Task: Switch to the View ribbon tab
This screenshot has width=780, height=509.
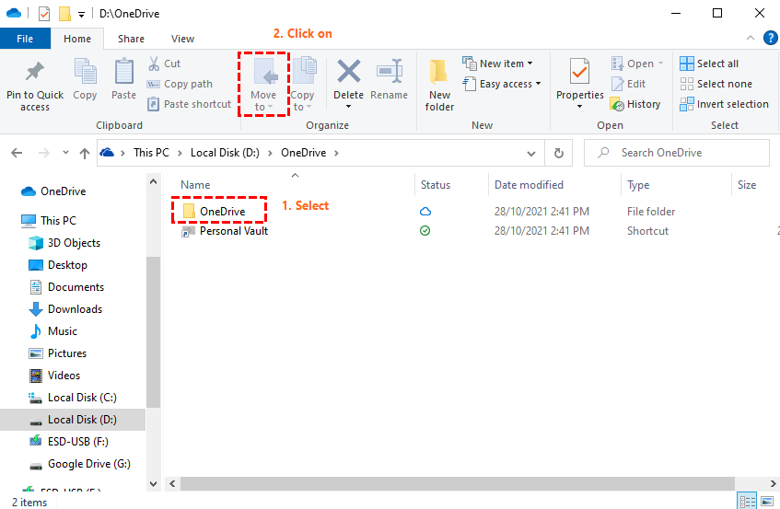Action: [x=182, y=39]
